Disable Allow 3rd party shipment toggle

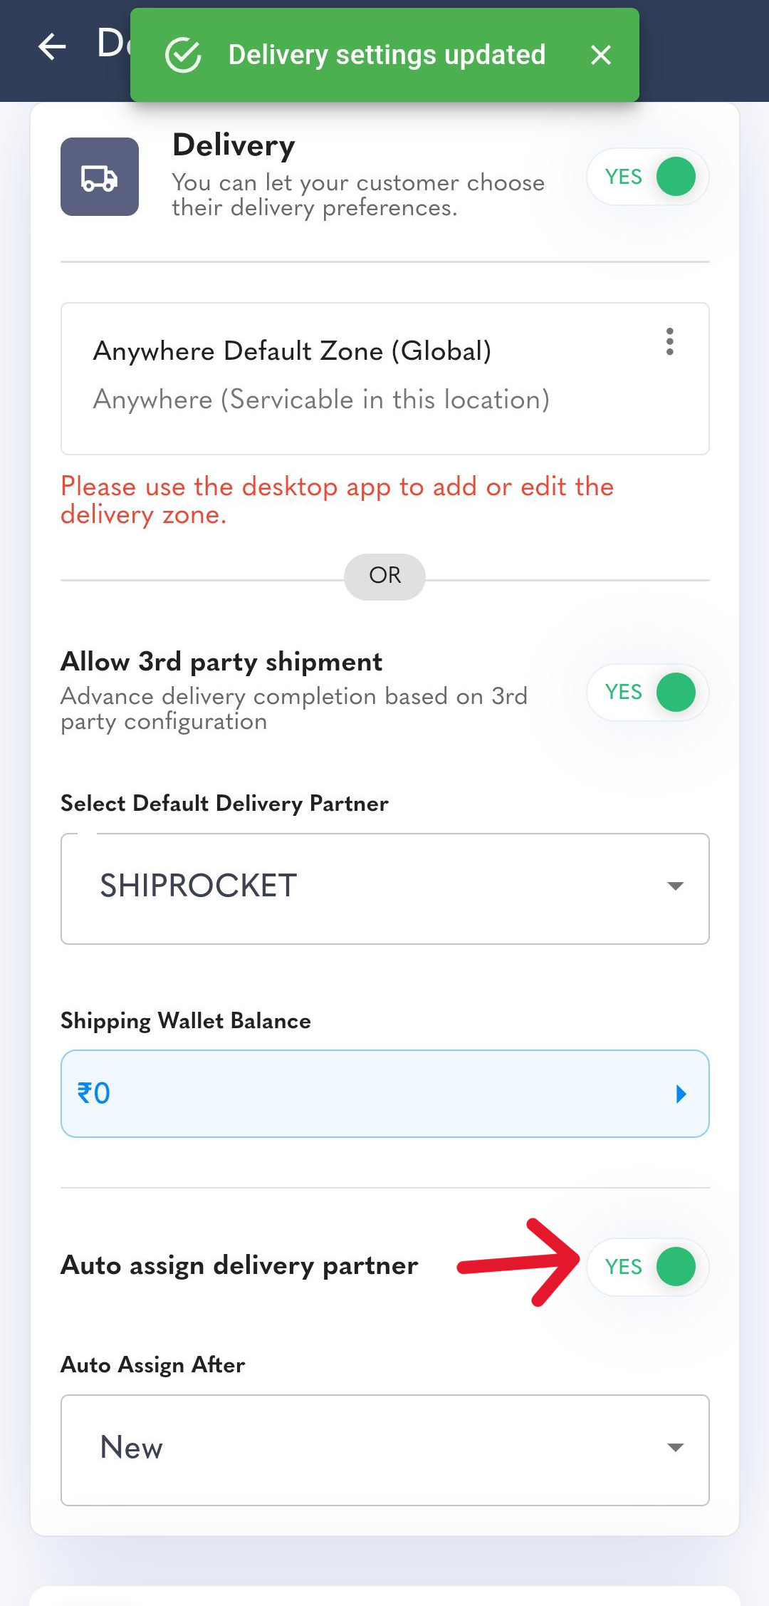click(648, 692)
